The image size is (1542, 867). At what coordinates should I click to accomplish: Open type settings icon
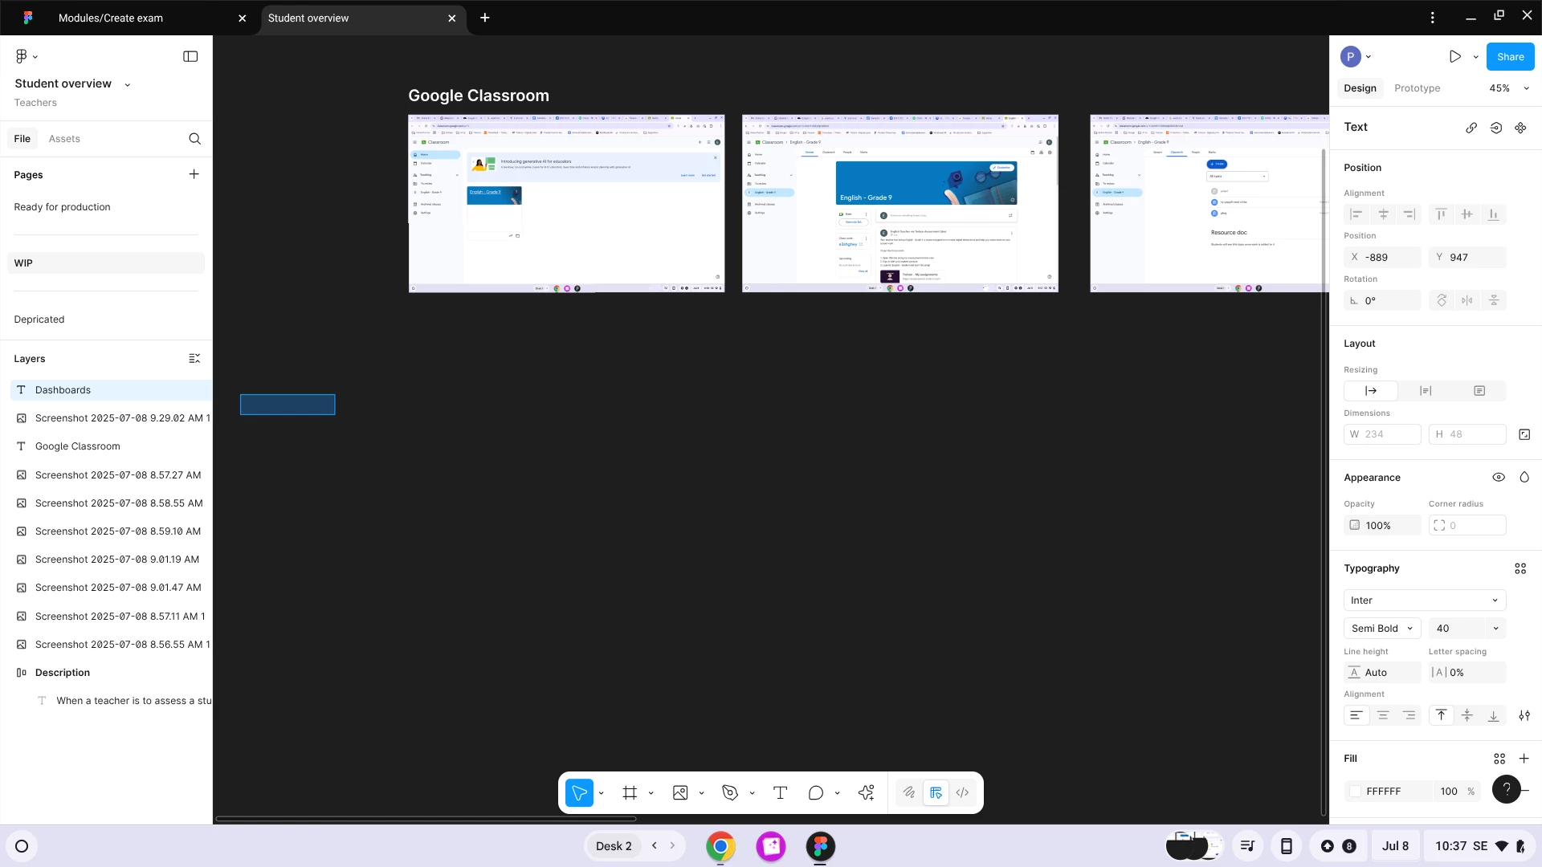[1524, 715]
